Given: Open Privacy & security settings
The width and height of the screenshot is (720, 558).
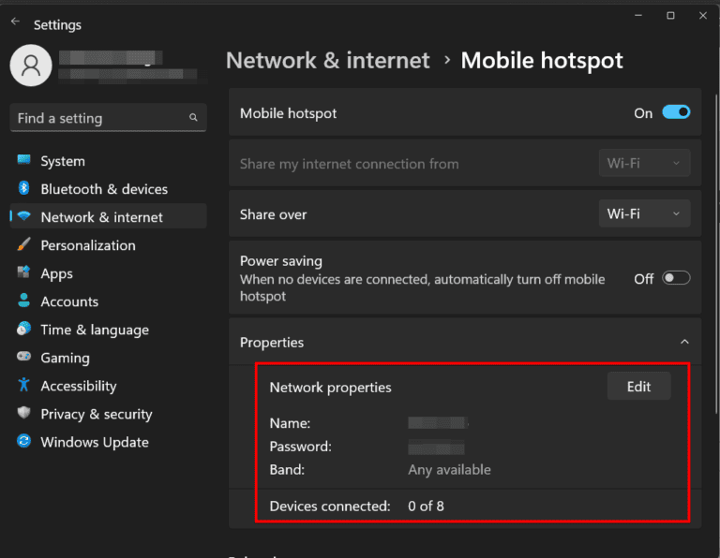Looking at the screenshot, I should pos(96,414).
